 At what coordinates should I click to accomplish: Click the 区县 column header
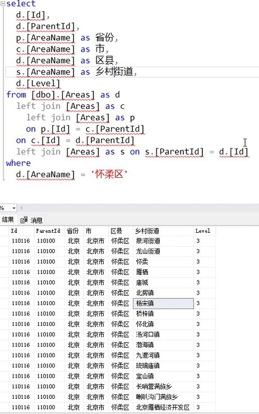pyautogui.click(x=121, y=231)
